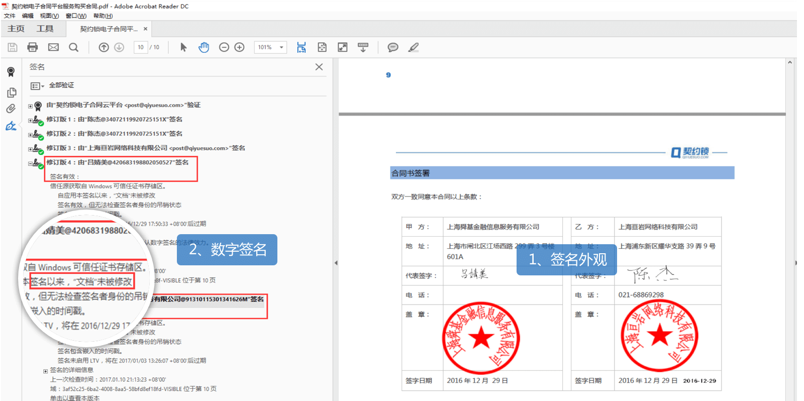Screen dimensions: 804x401
Task: Open the 帮助 menu
Action: pos(103,16)
